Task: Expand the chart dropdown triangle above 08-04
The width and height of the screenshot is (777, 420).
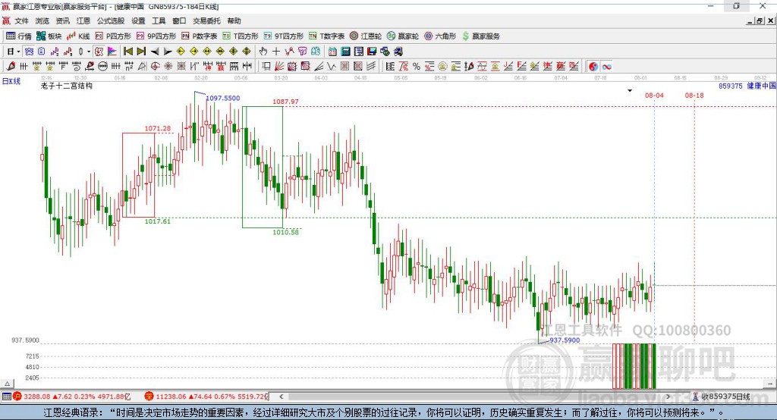Action: pyautogui.click(x=630, y=91)
